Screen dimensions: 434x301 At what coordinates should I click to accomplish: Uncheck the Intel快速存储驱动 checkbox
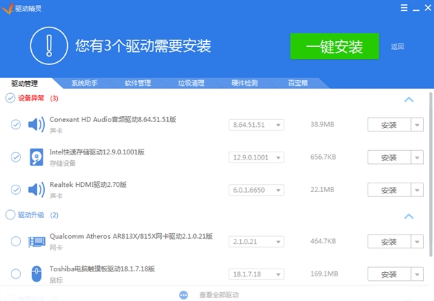[x=16, y=157]
